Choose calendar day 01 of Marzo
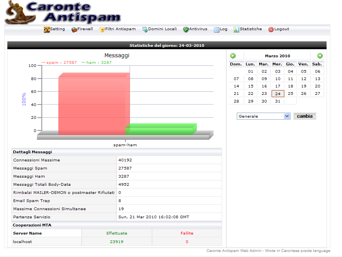This screenshot has width=342, height=257. click(251, 72)
